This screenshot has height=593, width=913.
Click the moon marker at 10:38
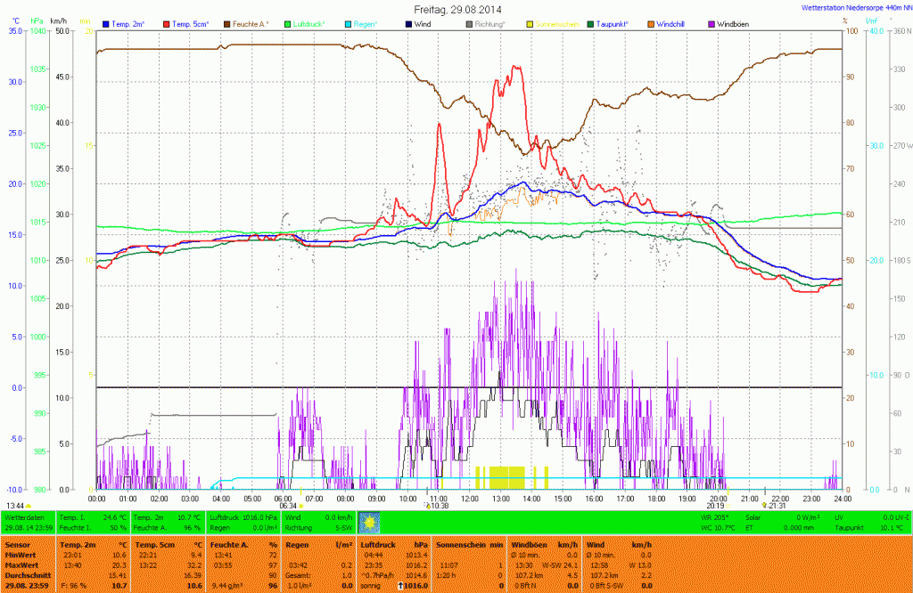[x=425, y=505]
